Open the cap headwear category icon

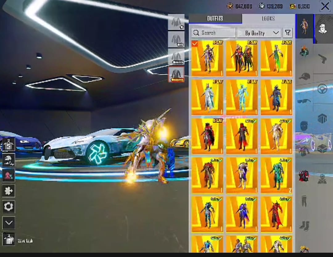point(304,76)
